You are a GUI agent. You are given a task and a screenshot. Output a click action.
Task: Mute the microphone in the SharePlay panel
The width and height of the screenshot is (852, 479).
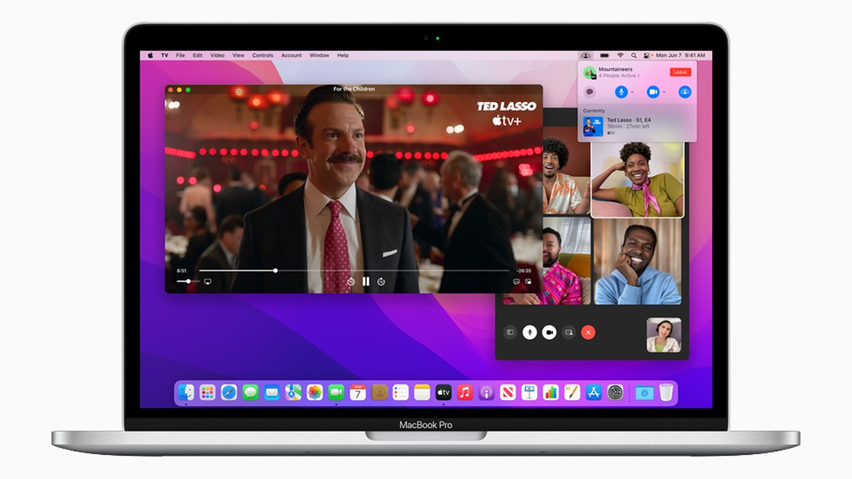click(x=621, y=92)
